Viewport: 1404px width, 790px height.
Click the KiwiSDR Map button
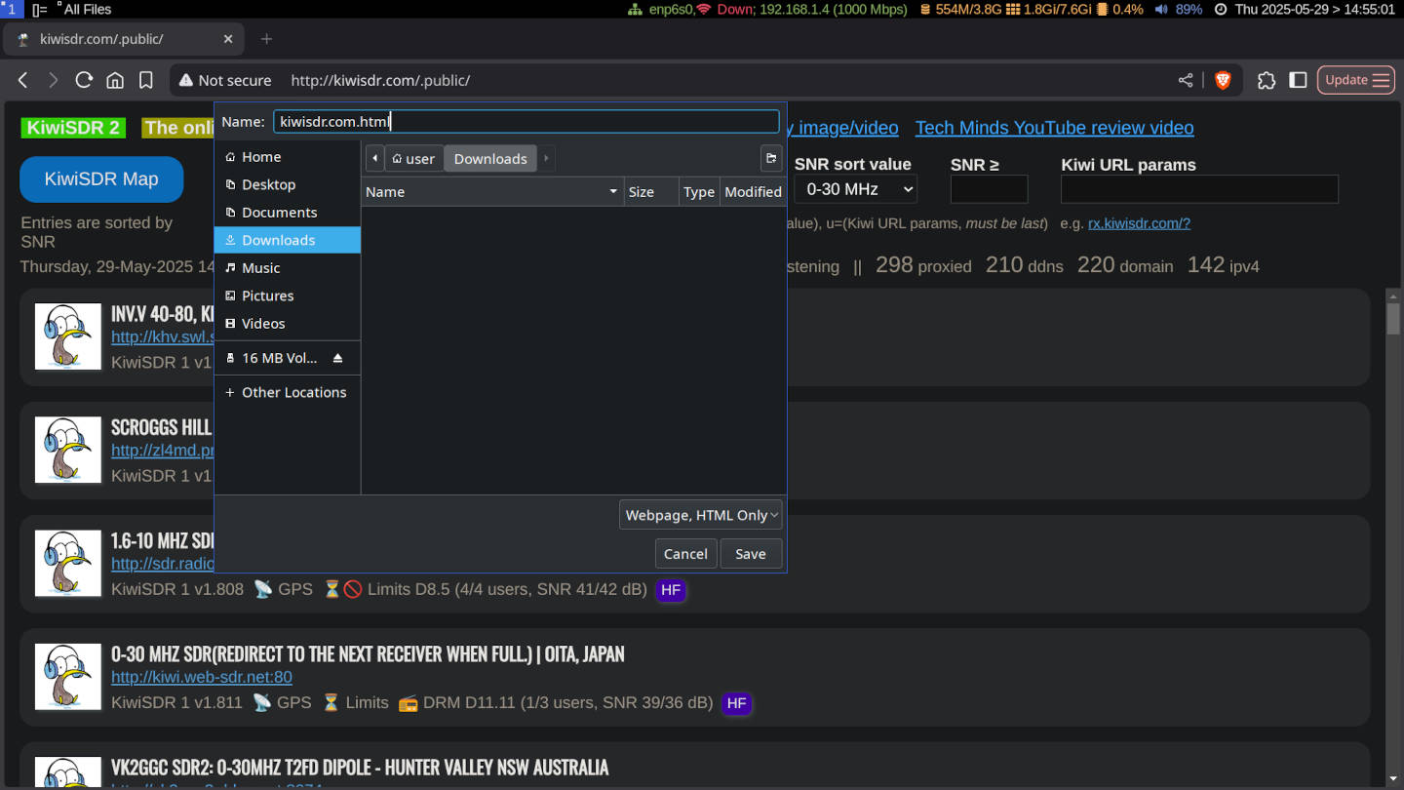pyautogui.click(x=101, y=179)
